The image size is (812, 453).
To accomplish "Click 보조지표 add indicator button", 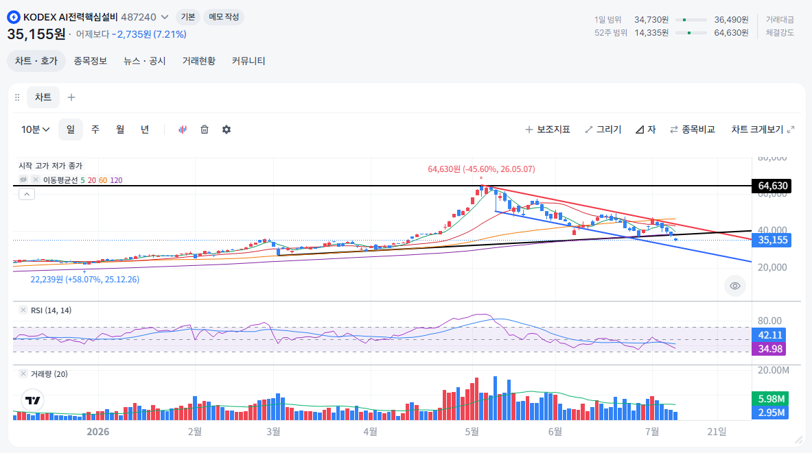I will pyautogui.click(x=547, y=130).
